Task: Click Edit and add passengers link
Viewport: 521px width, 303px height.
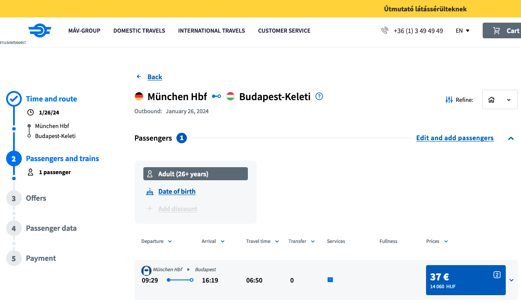Action: [455, 138]
